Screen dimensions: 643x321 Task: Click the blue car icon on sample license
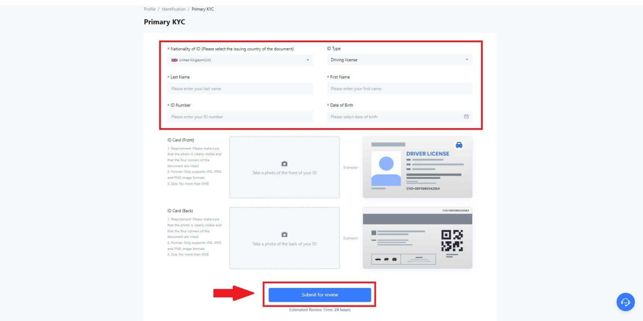pos(459,145)
